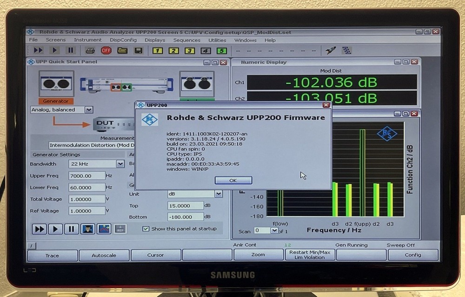Click the REF button in the Quick Start Panel
This screenshot has height=297, width=465.
pyautogui.click(x=119, y=229)
